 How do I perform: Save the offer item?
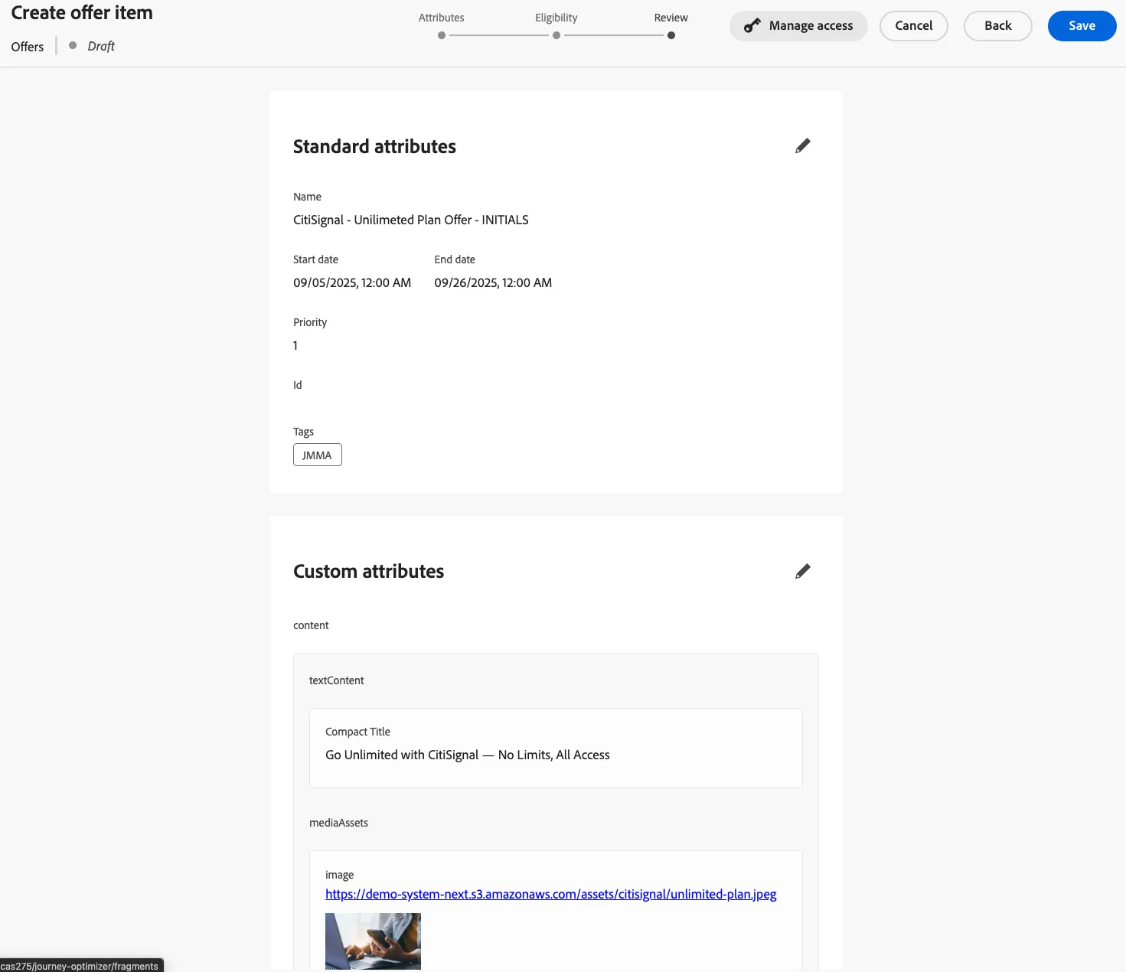click(1082, 25)
